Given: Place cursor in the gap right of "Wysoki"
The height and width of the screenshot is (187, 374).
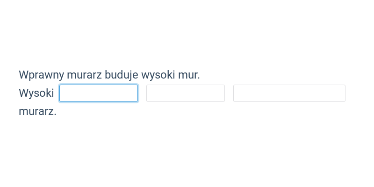Looking at the screenshot, I should [x=99, y=93].
